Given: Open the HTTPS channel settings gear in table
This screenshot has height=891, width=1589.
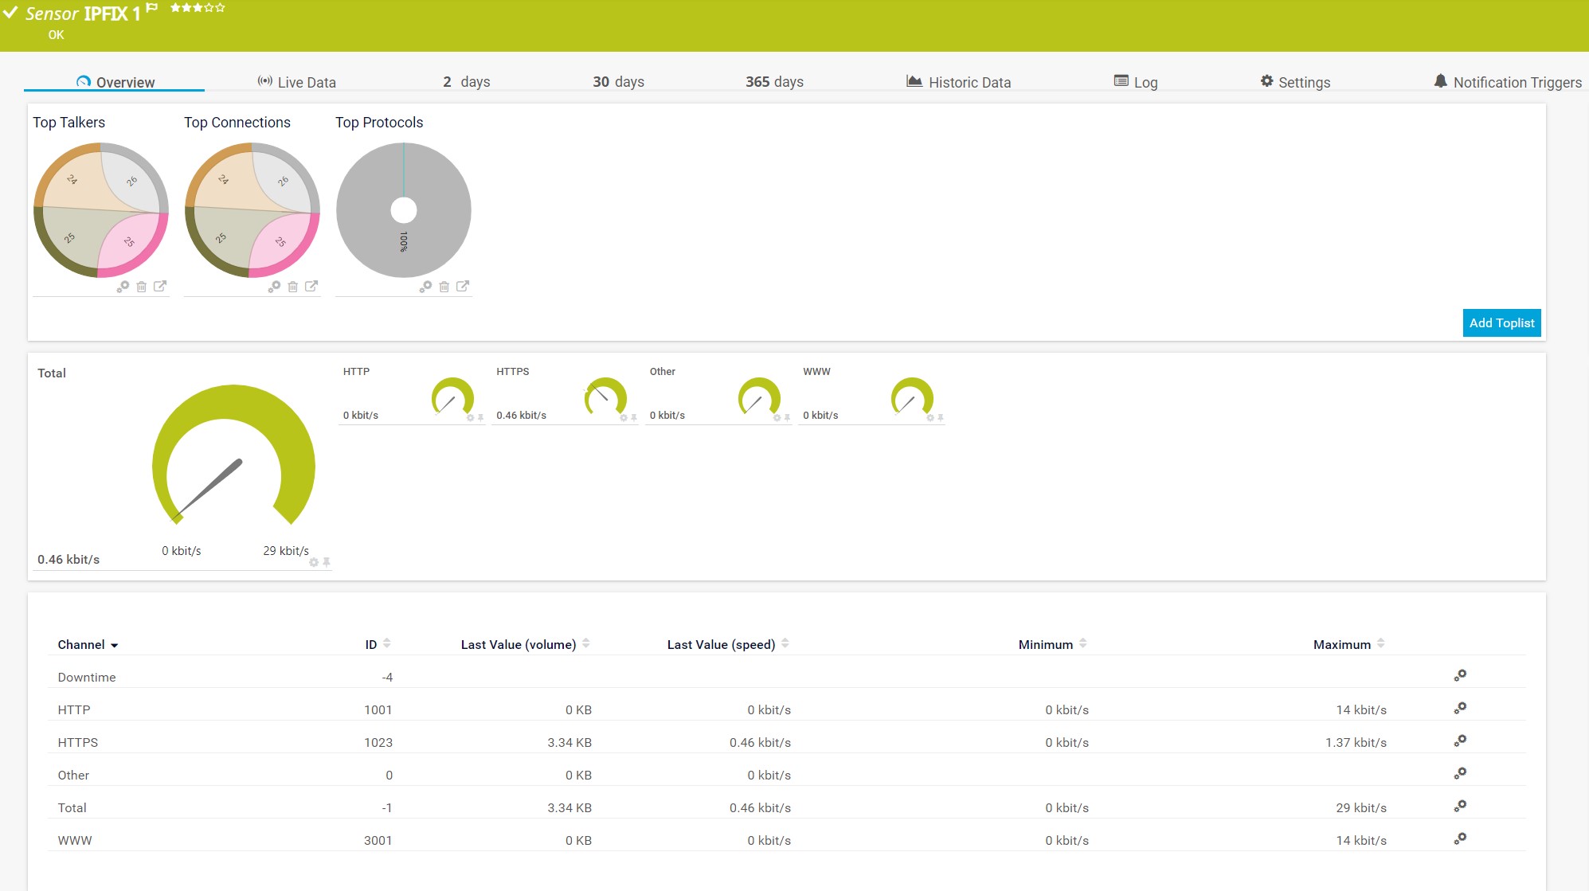Looking at the screenshot, I should [x=1460, y=741].
